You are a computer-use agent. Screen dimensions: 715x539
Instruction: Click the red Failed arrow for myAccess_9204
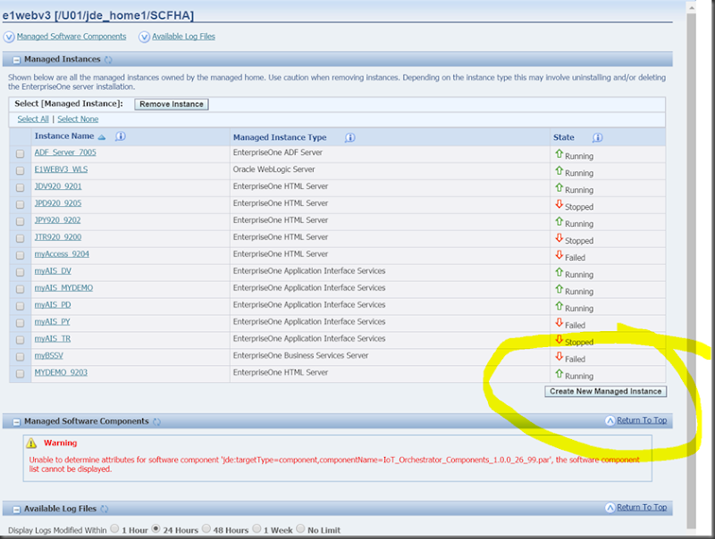(x=559, y=255)
